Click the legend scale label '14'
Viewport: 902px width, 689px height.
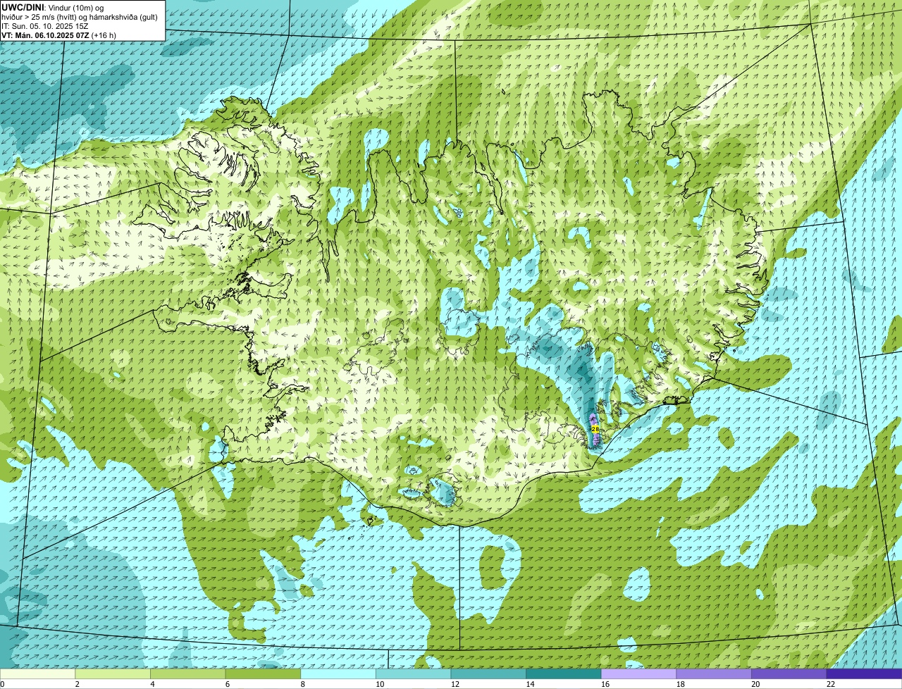pos(530,684)
